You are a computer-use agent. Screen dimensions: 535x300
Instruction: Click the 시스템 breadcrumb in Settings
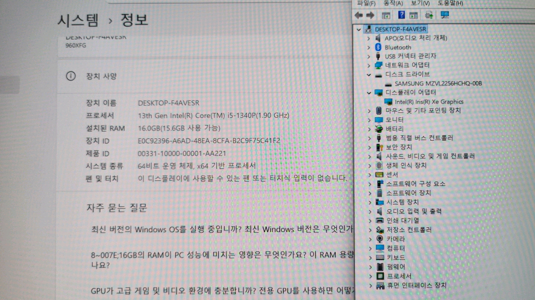78,20
